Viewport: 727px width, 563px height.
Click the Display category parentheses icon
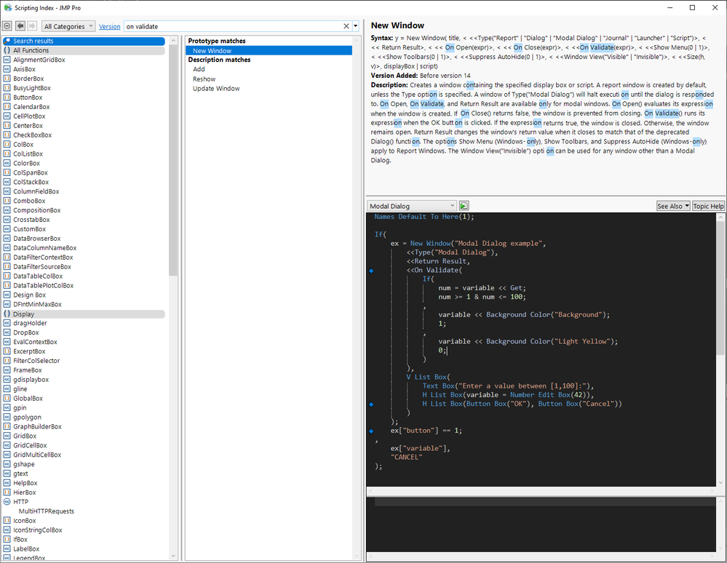7,314
